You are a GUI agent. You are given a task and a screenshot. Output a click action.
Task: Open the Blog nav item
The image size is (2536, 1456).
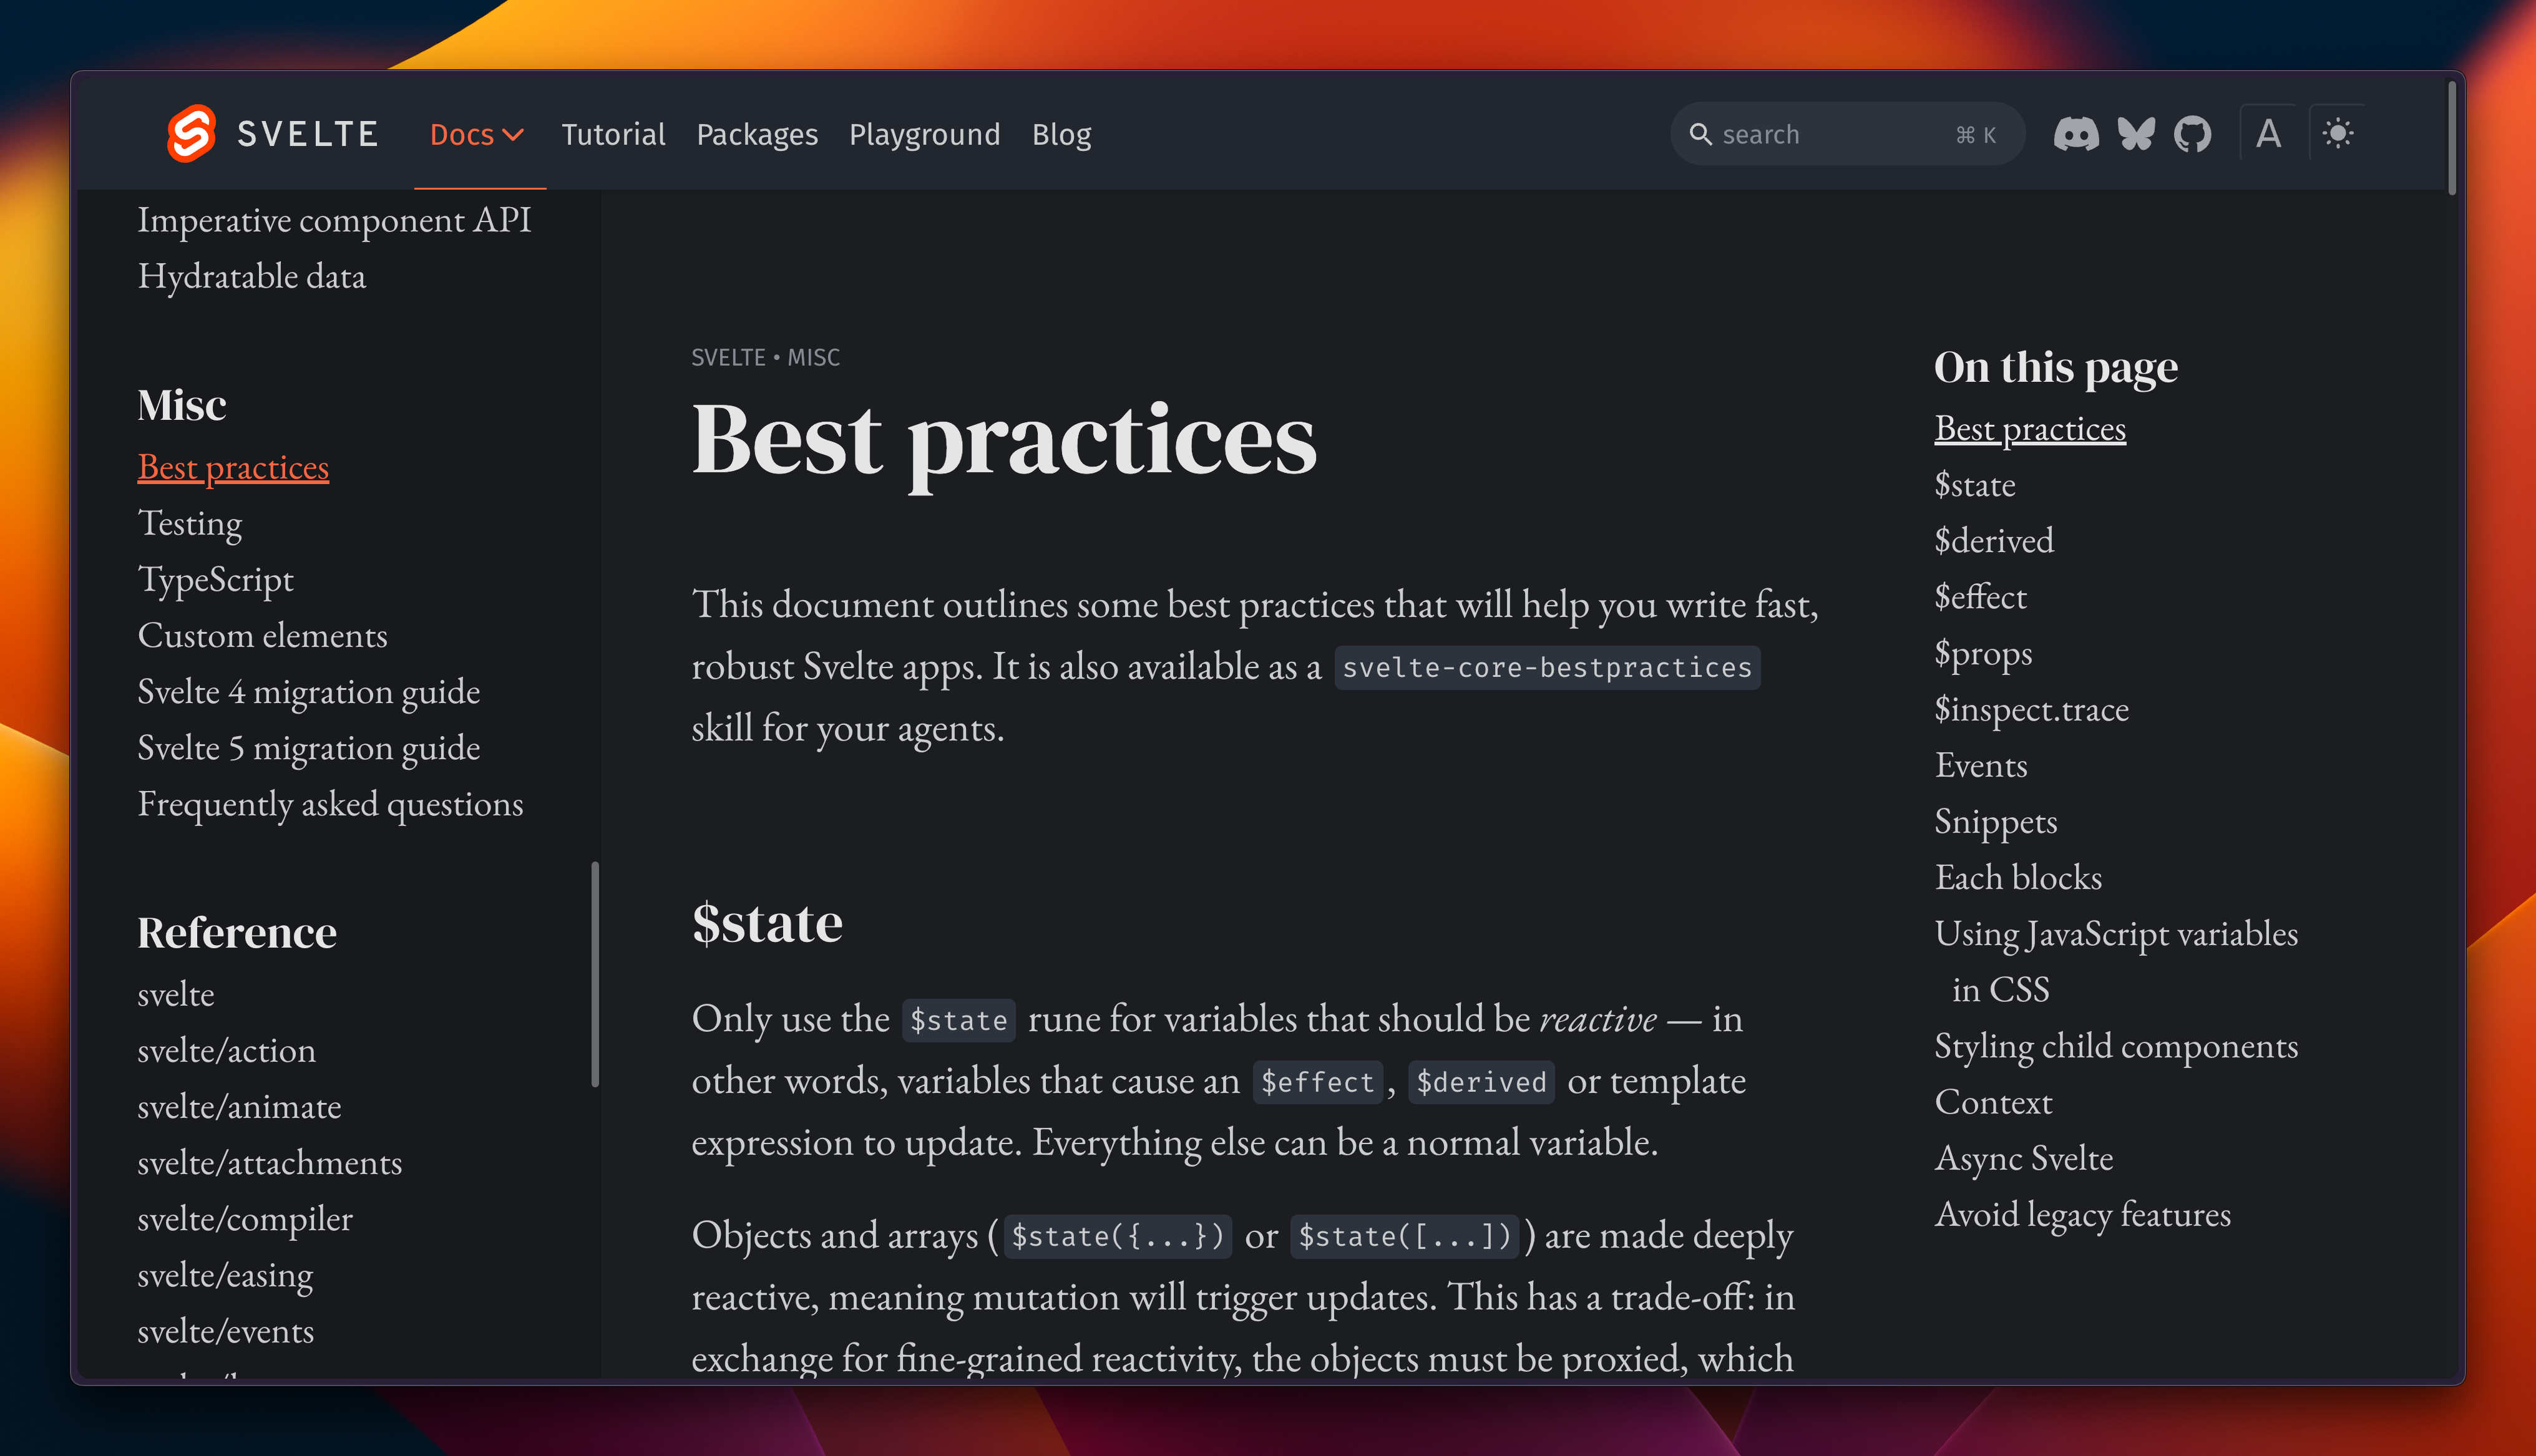coord(1061,134)
